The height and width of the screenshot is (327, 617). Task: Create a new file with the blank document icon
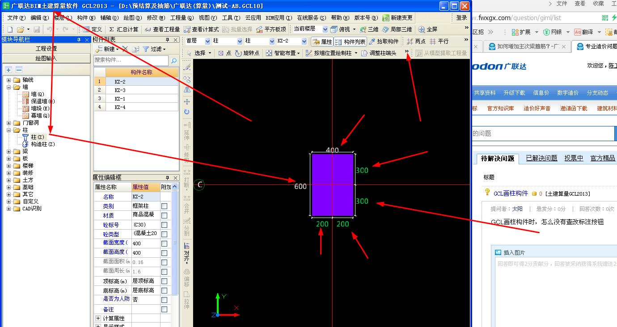[x=10, y=29]
